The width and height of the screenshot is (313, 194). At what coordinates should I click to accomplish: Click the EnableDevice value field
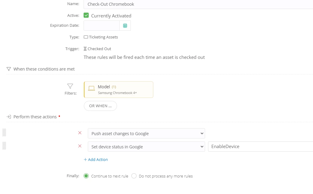tap(260, 147)
